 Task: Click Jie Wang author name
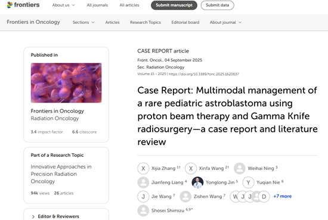(x=161, y=197)
